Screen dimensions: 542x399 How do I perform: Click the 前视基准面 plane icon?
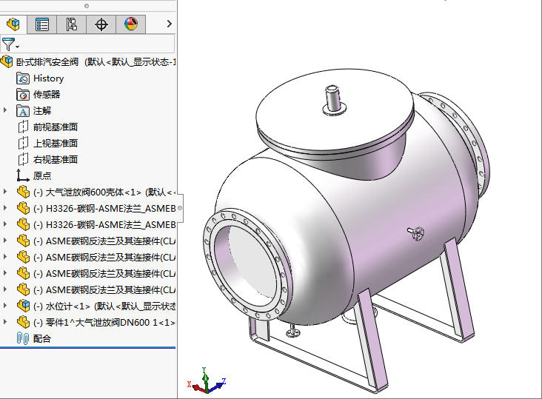tap(23, 127)
